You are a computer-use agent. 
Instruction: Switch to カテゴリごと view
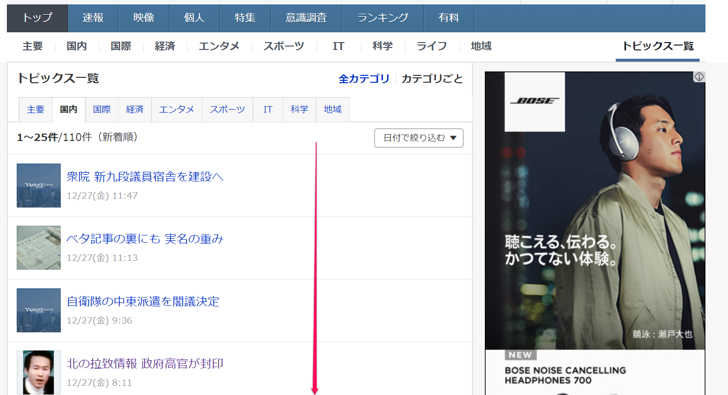(x=432, y=79)
